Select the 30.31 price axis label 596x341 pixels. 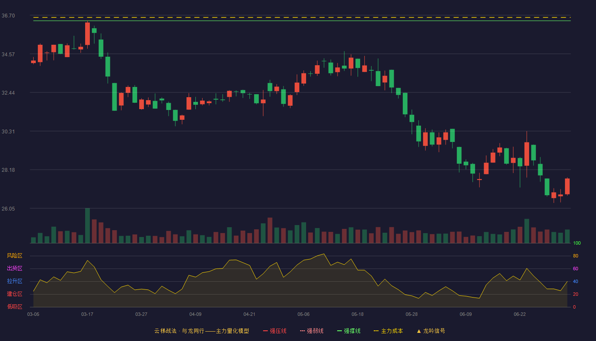[8, 132]
